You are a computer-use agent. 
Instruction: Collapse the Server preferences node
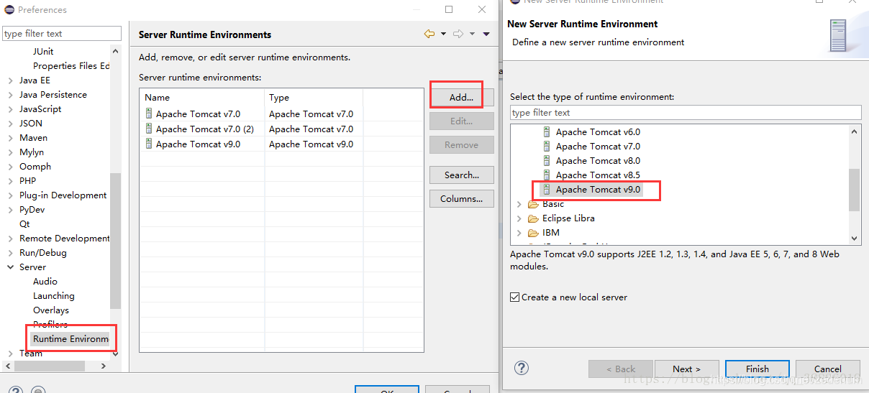tap(10, 267)
